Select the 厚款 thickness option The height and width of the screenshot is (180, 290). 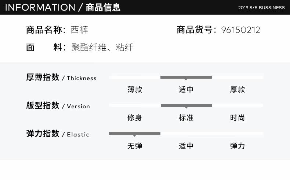[237, 90]
